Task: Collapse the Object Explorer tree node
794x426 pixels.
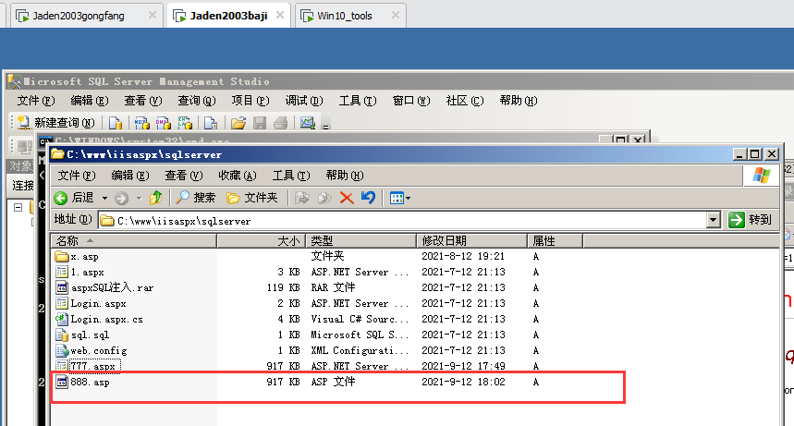Action: (x=18, y=208)
